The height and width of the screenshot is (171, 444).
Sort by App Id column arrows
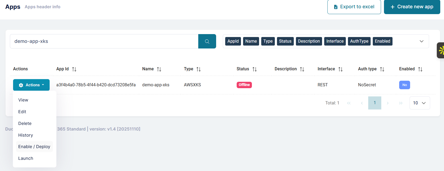pyautogui.click(x=74, y=69)
